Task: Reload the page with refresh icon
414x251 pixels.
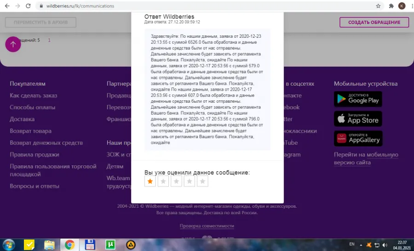Action: coord(28,6)
